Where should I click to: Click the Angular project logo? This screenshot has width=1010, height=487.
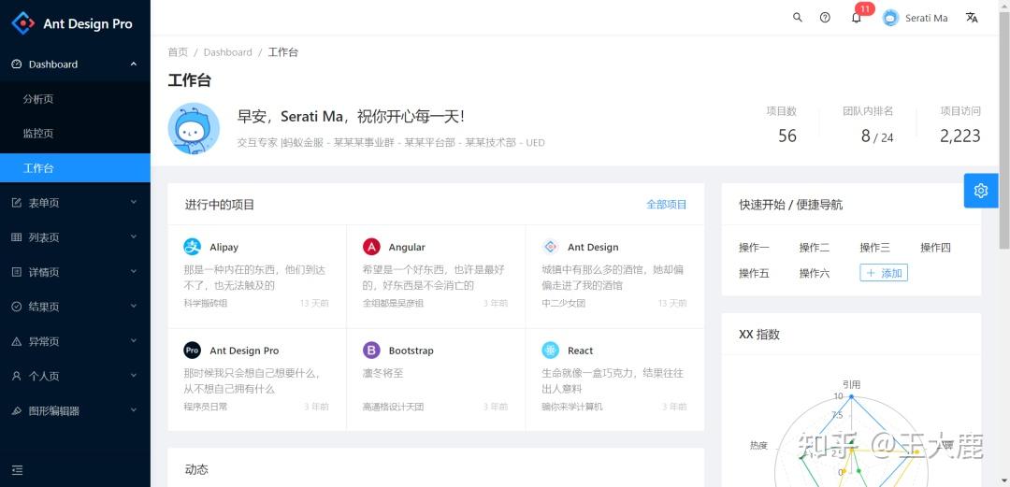371,247
